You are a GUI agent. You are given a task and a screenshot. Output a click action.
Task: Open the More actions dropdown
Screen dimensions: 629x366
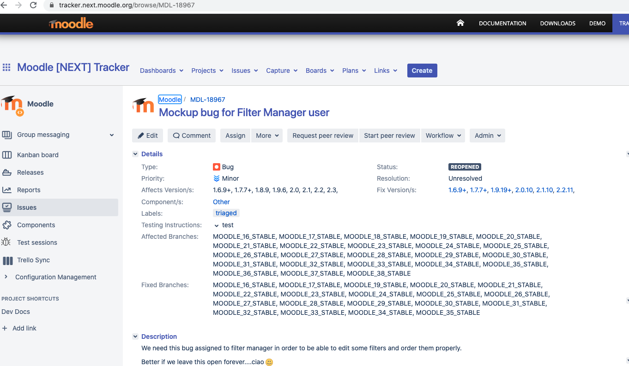[x=267, y=136]
